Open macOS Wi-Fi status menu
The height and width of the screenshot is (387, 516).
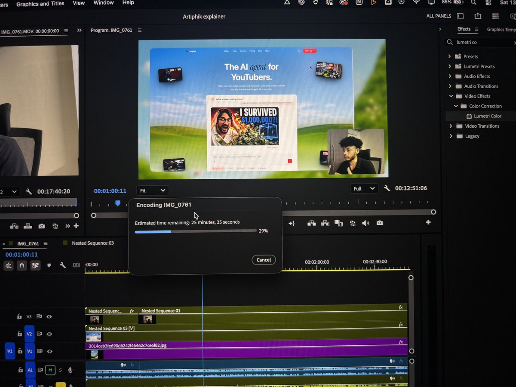[x=416, y=2]
